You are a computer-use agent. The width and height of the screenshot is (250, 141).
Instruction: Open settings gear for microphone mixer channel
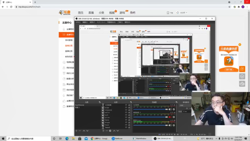(x=174, y=125)
